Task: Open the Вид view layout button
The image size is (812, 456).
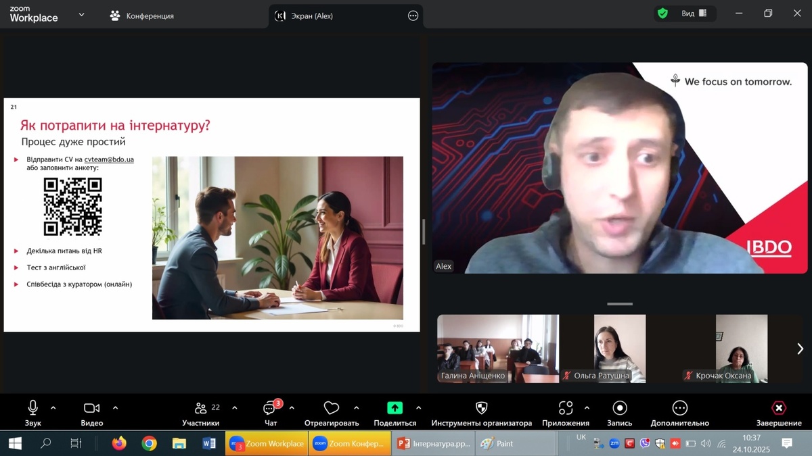Action: (x=694, y=14)
